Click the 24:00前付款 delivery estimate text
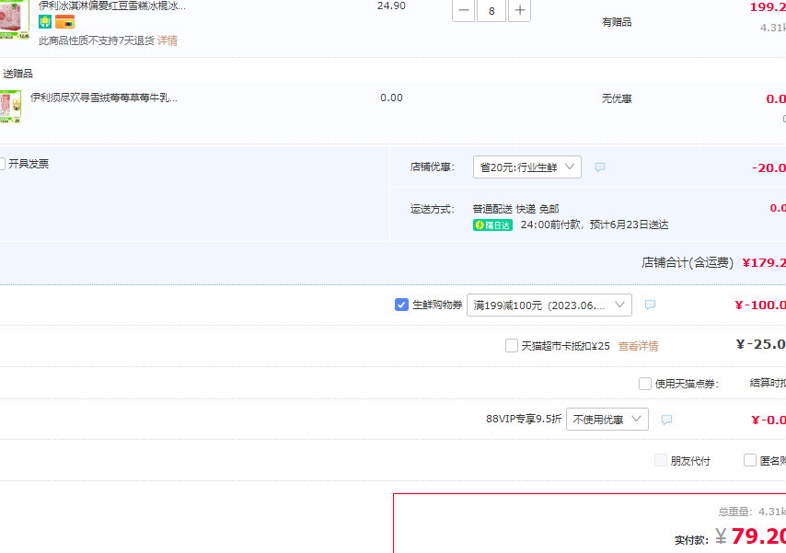The image size is (786, 553). click(595, 225)
